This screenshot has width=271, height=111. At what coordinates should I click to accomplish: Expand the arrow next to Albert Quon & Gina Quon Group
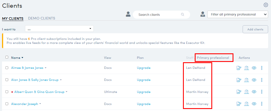pyautogui.click(x=67, y=92)
